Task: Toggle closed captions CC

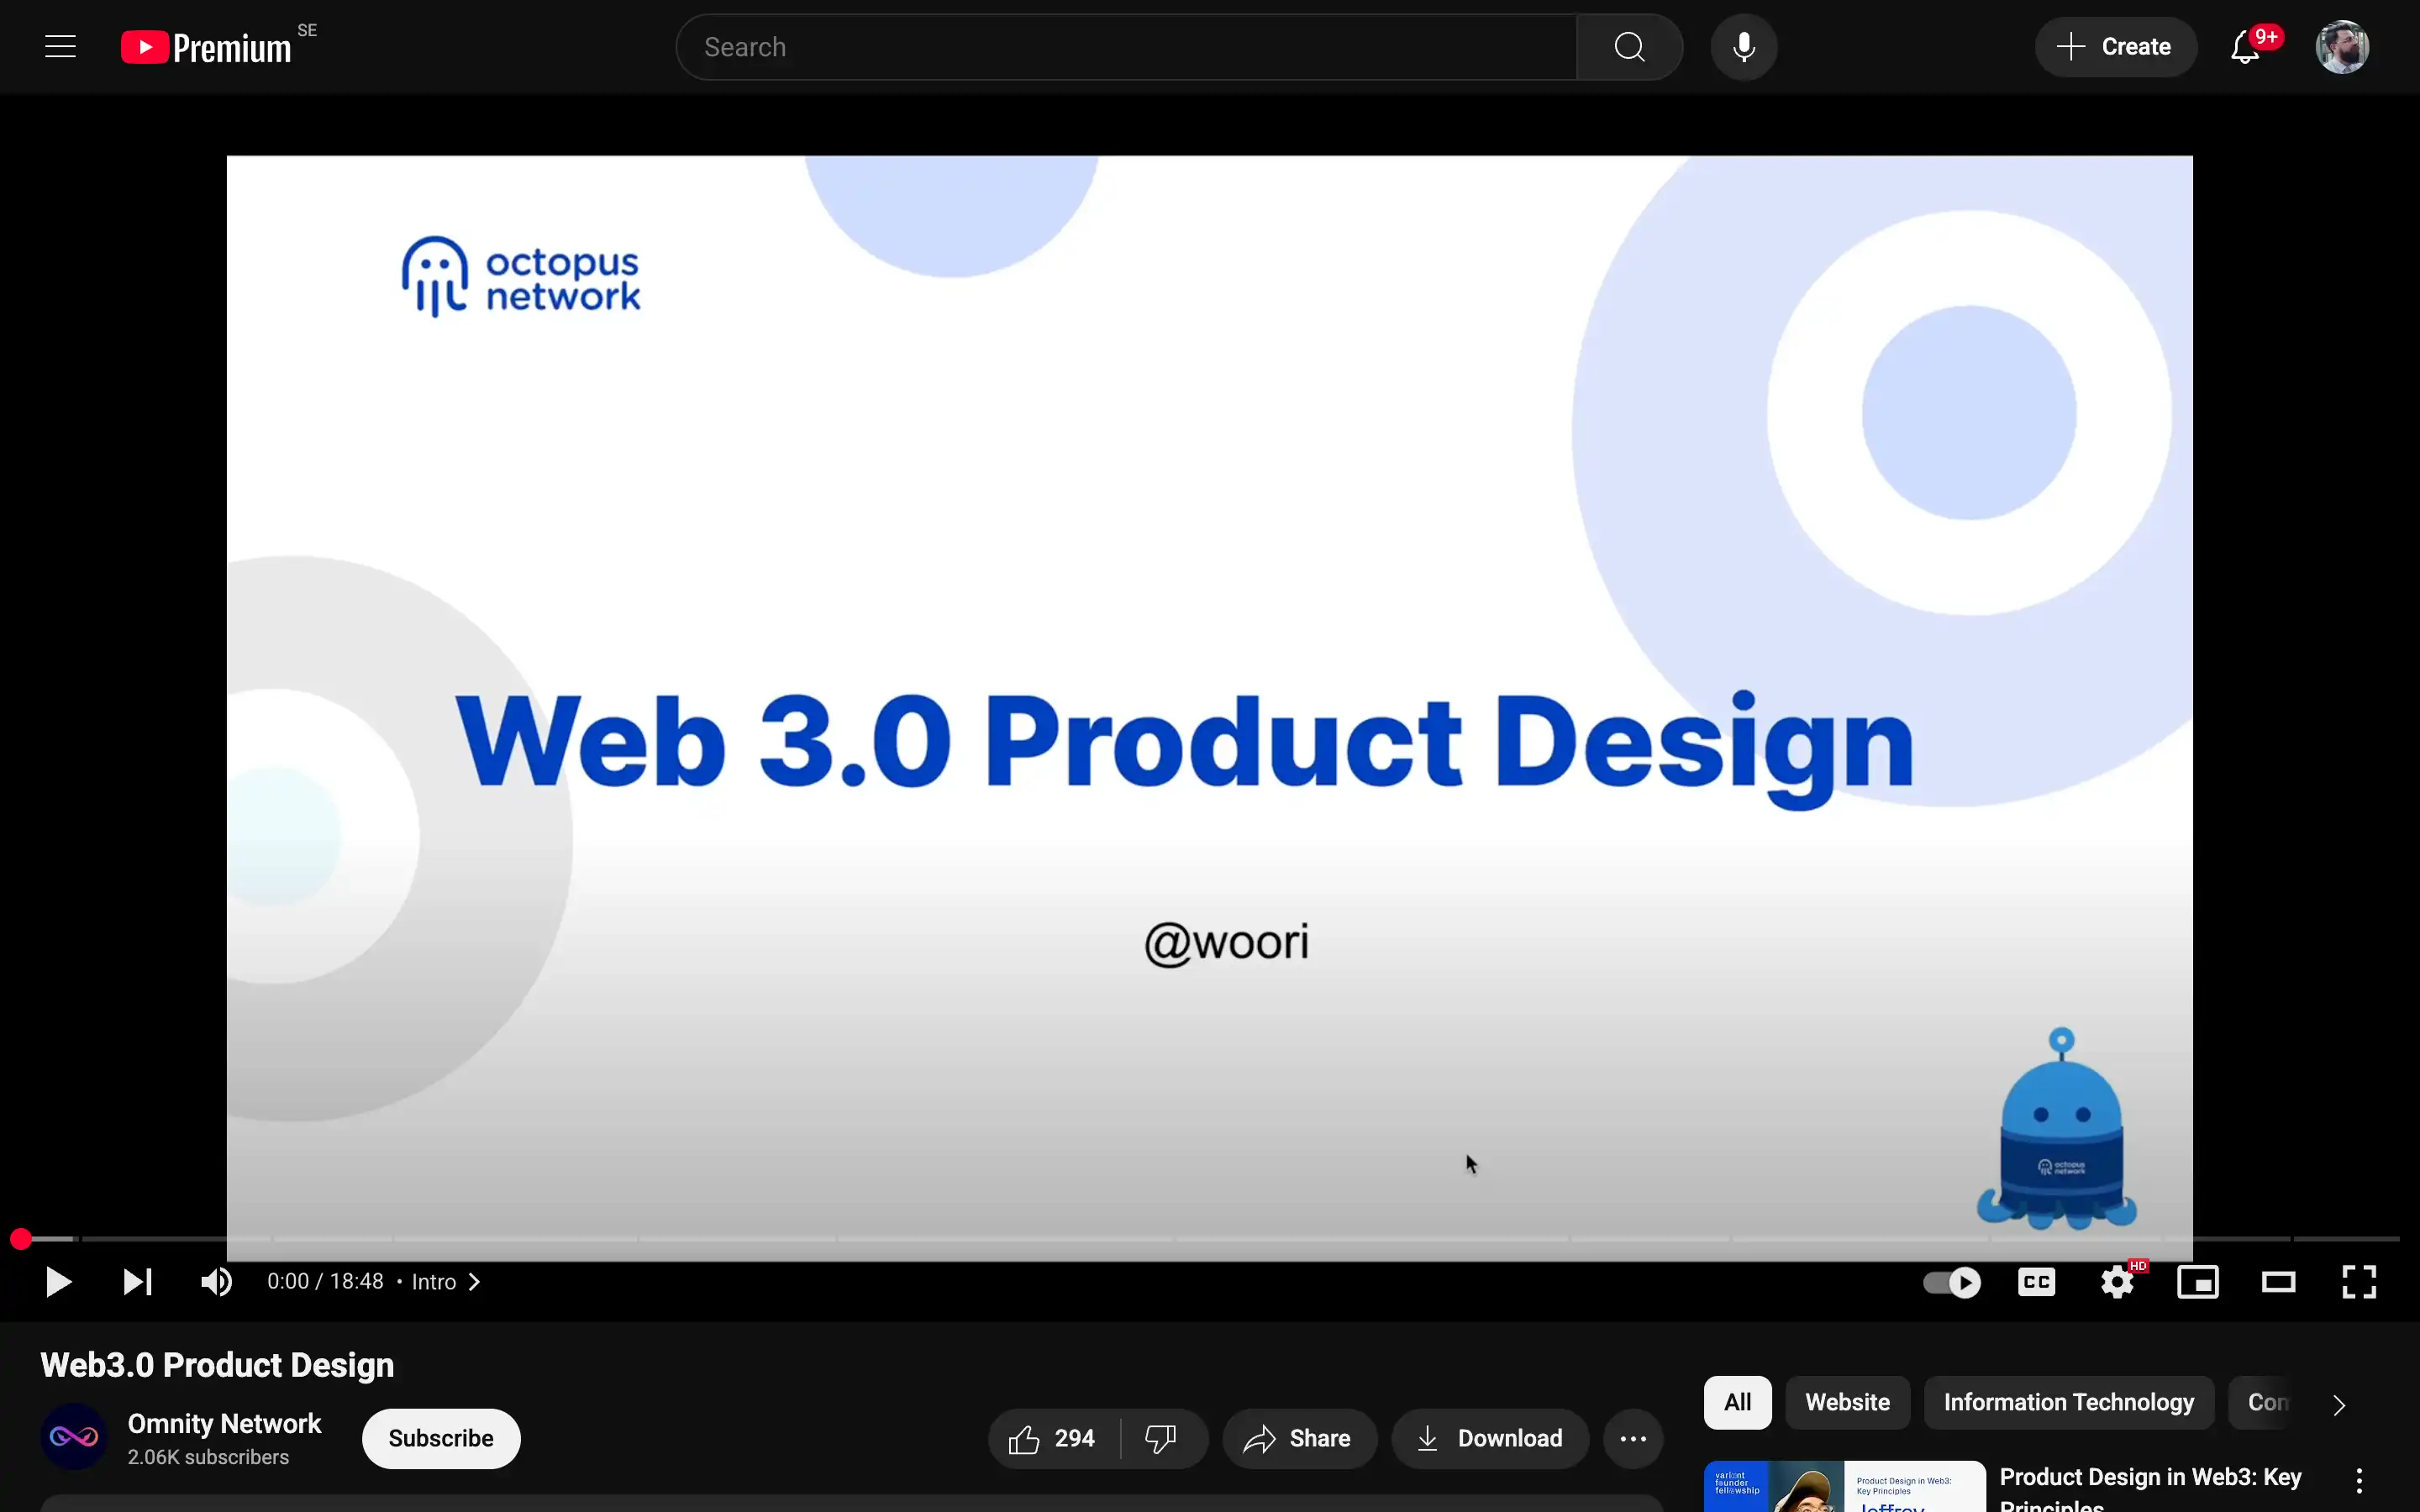Action: pos(2036,1282)
